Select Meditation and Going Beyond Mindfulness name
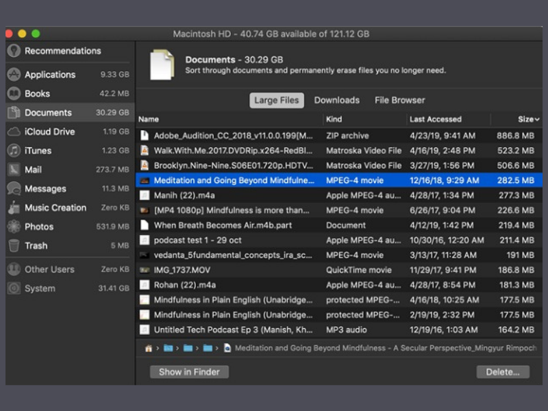This screenshot has height=411, width=548. [234, 180]
